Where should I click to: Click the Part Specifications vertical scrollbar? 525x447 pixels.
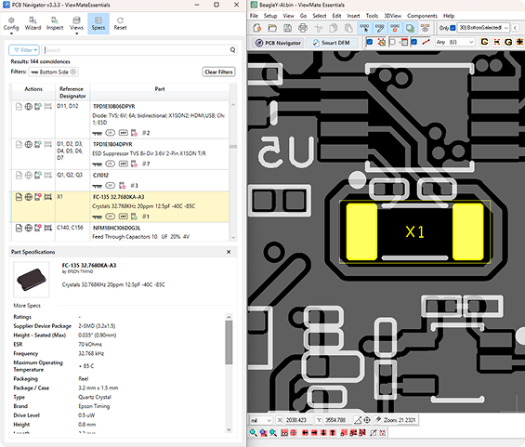click(229, 374)
